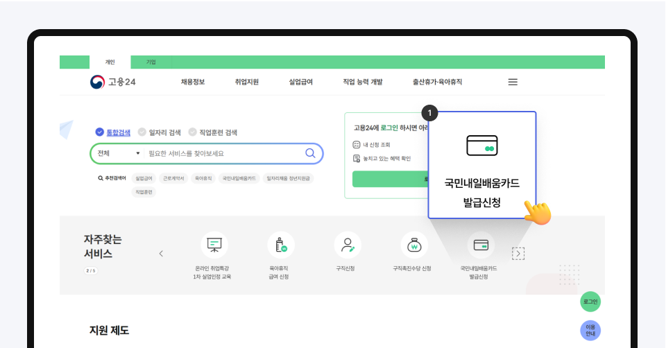
Task: Select 일자리 검색 search option
Action: pyautogui.click(x=160, y=132)
